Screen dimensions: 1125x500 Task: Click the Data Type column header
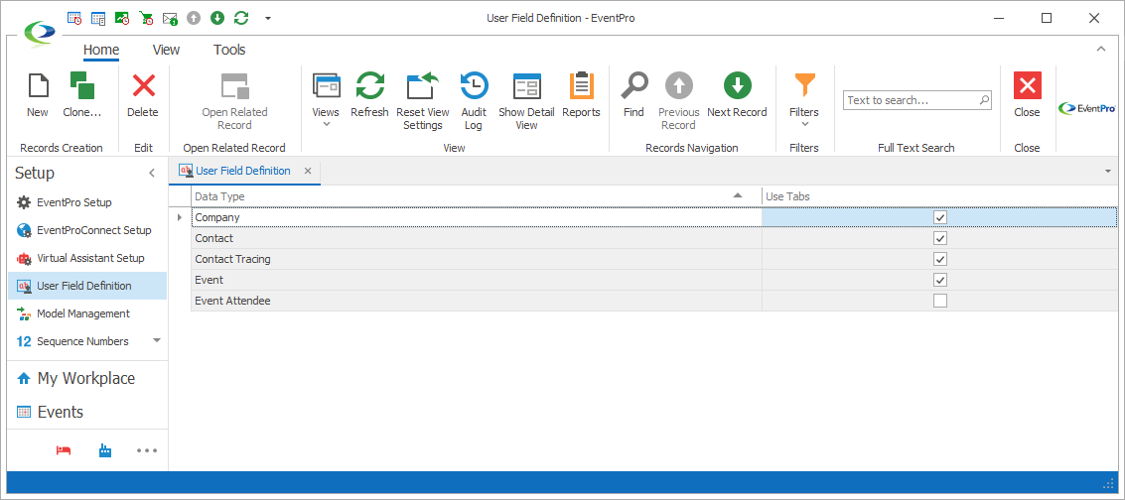[x=477, y=196]
